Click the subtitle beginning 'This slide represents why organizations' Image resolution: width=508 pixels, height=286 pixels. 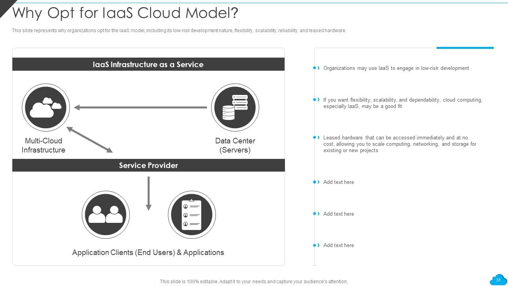tap(179, 31)
